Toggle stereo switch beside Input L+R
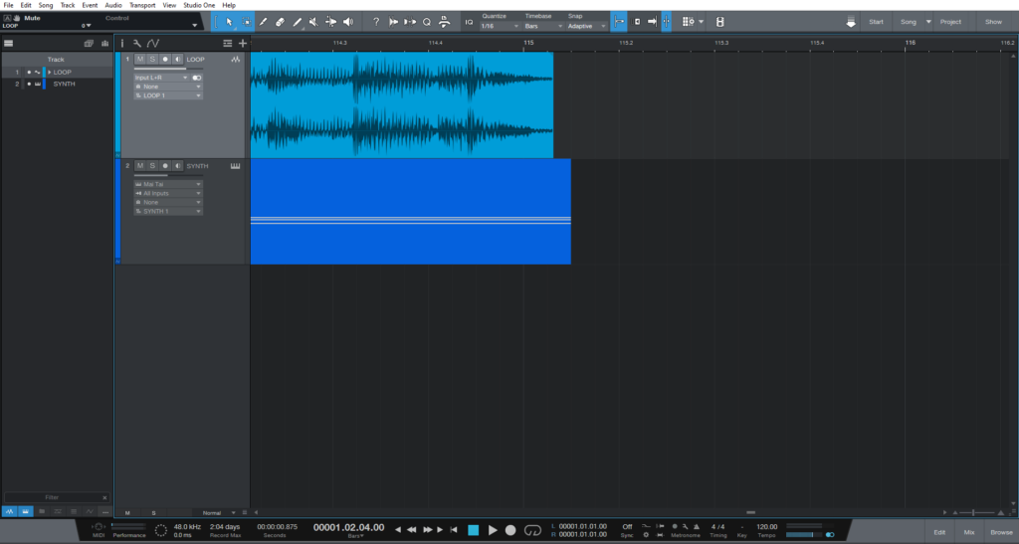 (x=196, y=78)
